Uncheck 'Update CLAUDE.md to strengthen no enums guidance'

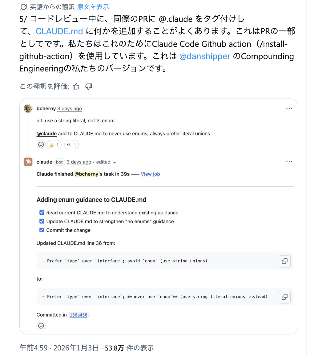coord(42,221)
